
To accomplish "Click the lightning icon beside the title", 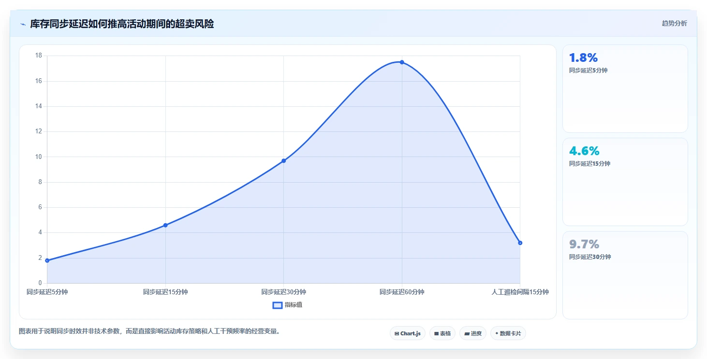I will click(23, 24).
